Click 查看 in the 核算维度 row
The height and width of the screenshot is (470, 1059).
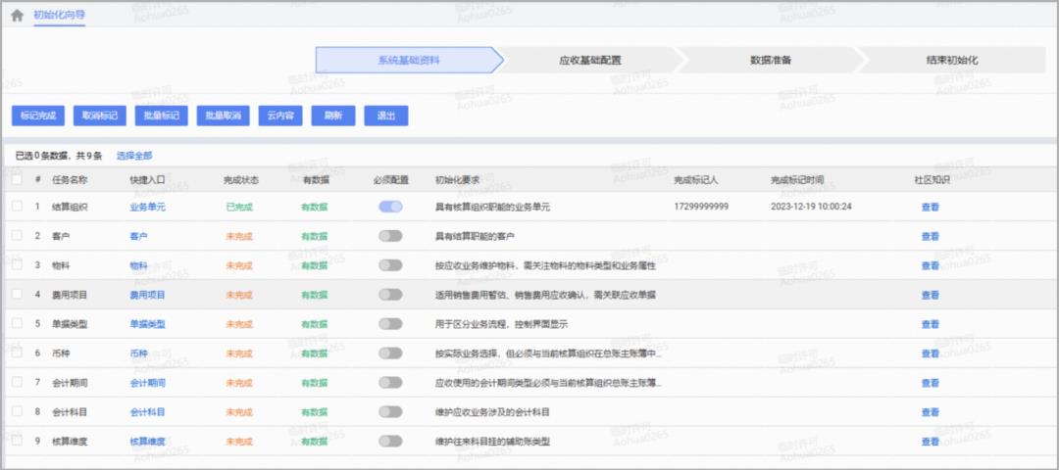point(930,442)
